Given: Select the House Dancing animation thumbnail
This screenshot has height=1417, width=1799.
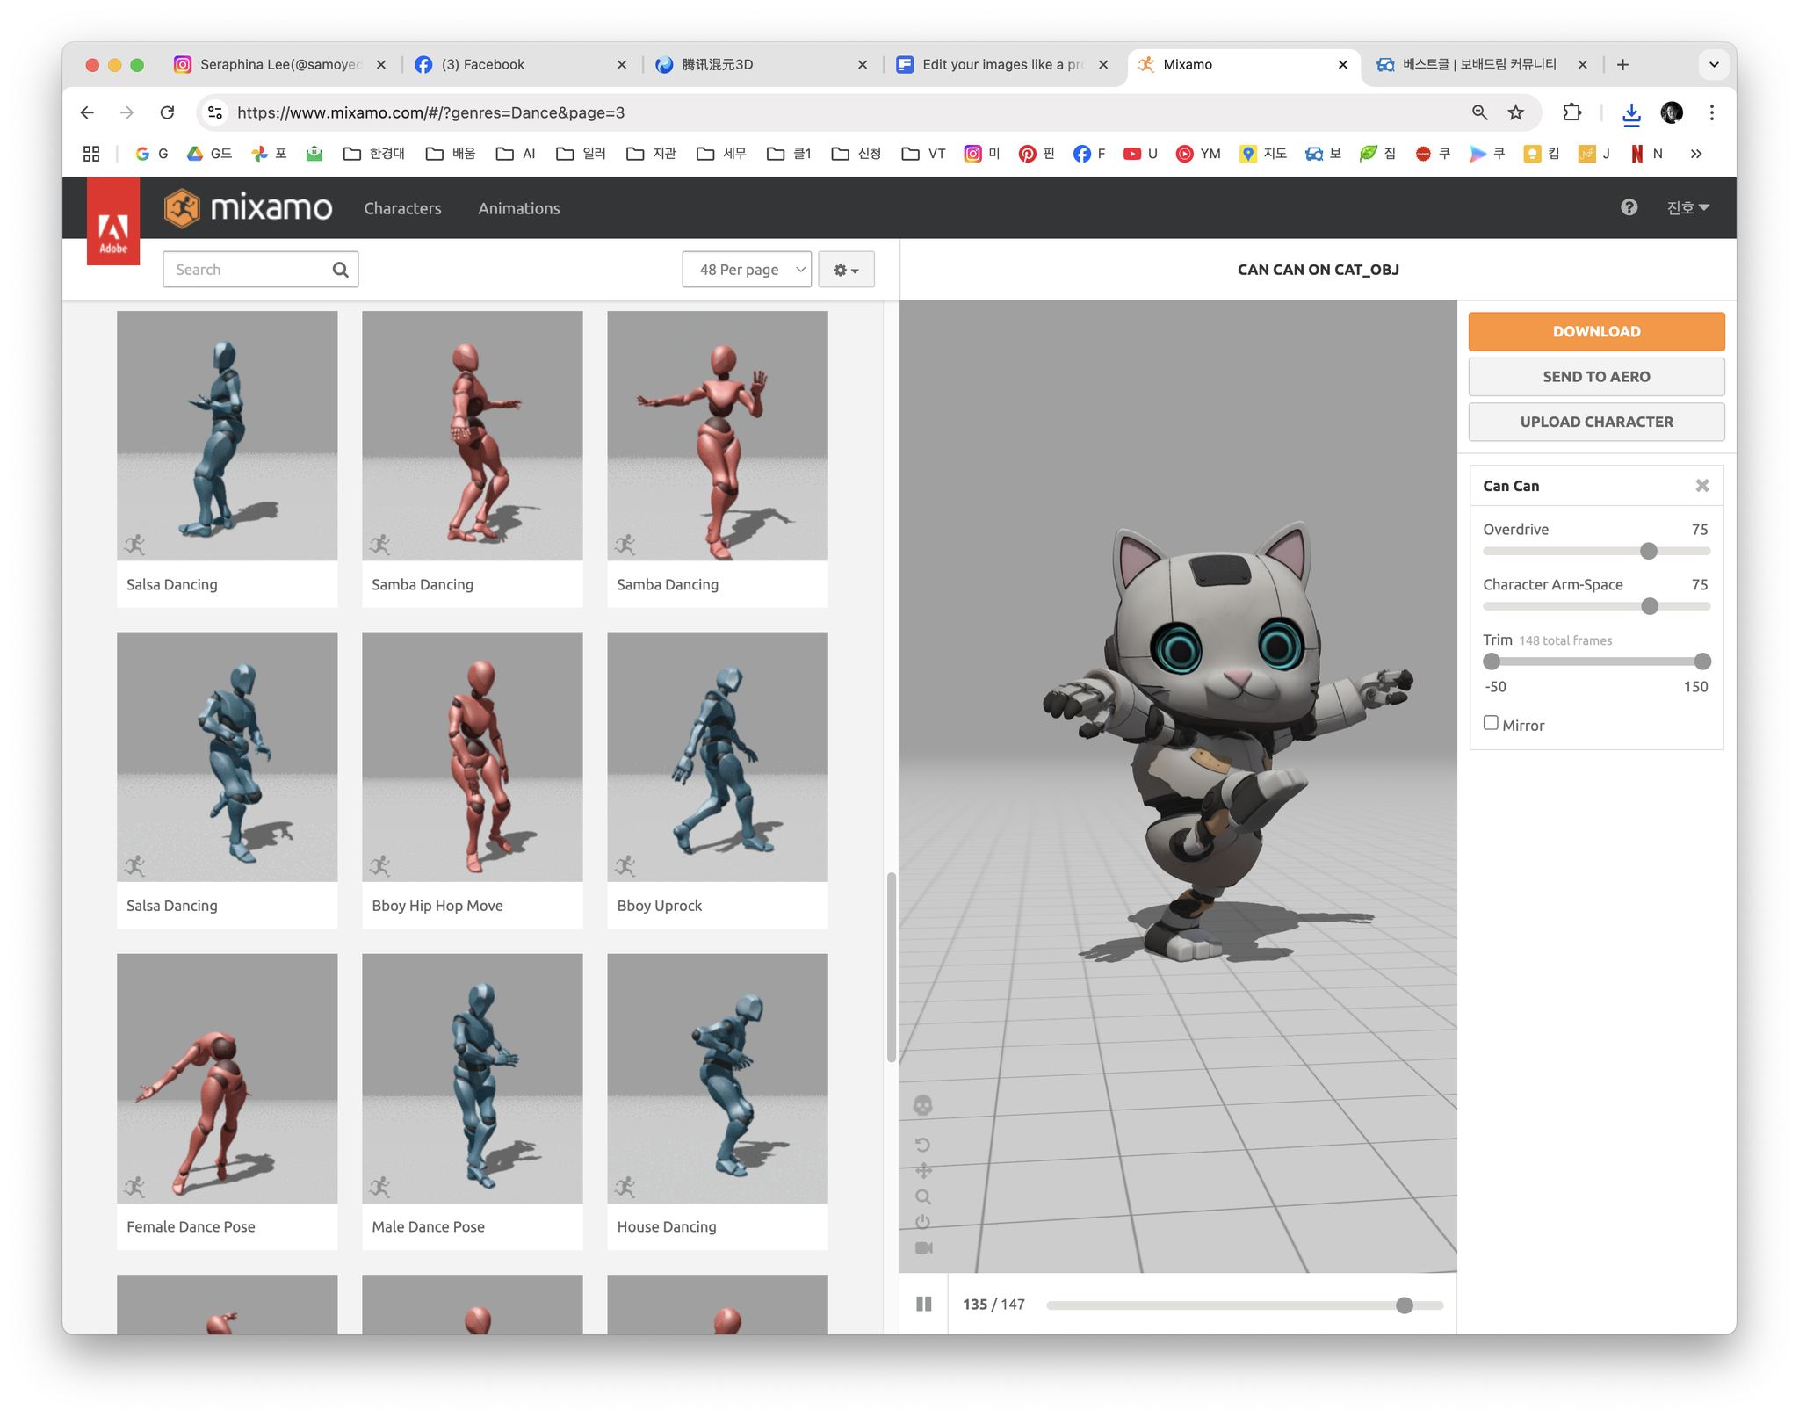Looking at the screenshot, I should 717,1079.
